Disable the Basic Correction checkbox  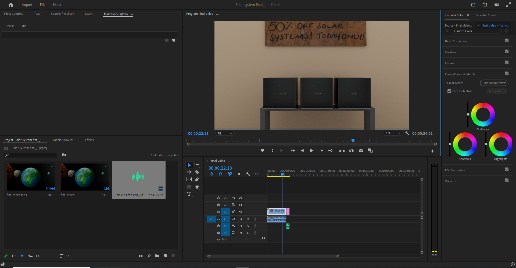(x=507, y=41)
